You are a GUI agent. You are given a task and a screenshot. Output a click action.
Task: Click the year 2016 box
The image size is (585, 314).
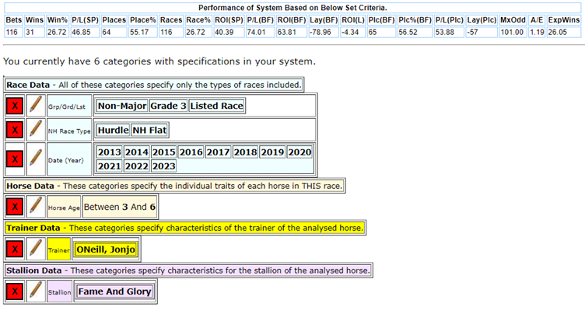click(191, 152)
